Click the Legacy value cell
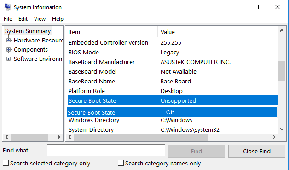This screenshot has height=170, width=289. pyautogui.click(x=170, y=53)
